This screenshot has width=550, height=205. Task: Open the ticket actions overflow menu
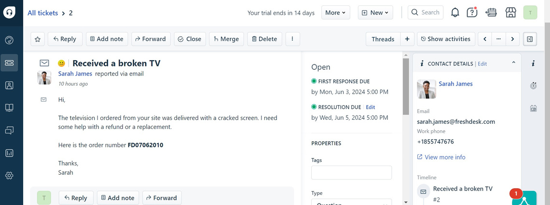pyautogui.click(x=293, y=39)
